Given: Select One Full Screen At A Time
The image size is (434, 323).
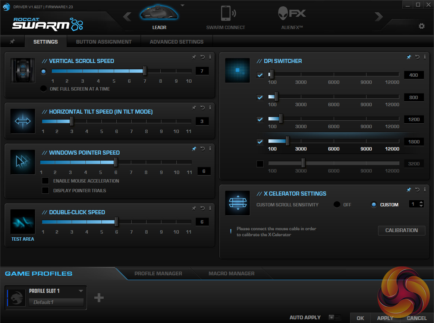Looking at the screenshot, I should tap(44, 89).
